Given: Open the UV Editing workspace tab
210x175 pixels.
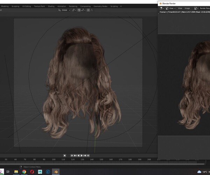Looking at the screenshot, I should [x=27, y=6].
